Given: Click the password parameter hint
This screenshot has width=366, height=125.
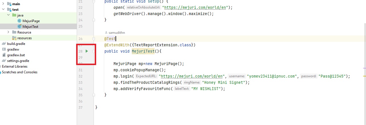Looking at the screenshot, I should 309,76.
